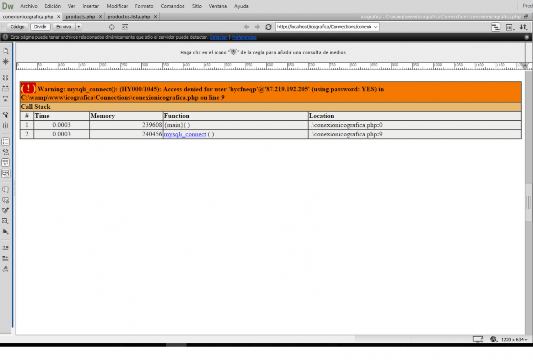Expand the En vivo view dropdown arrow
Viewport: 533px width, 360px height.
point(79,27)
